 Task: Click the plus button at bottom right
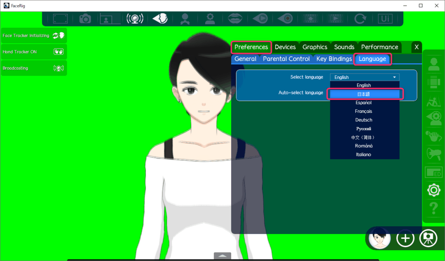405,238
